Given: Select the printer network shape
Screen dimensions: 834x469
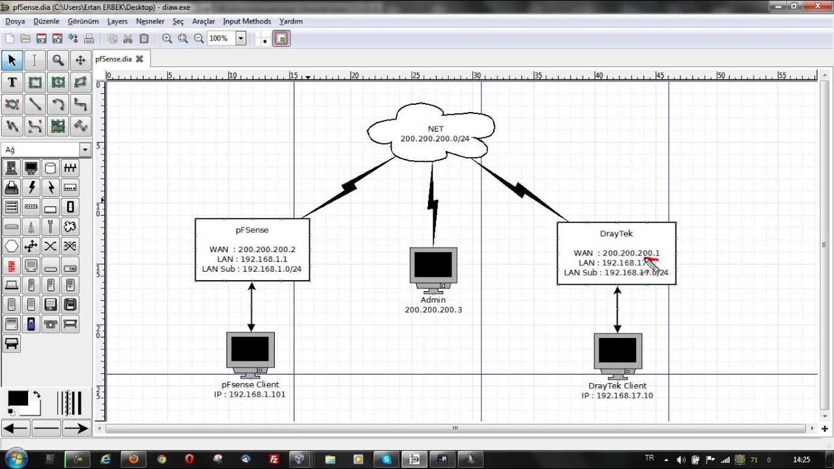Looking at the screenshot, I should [11, 188].
